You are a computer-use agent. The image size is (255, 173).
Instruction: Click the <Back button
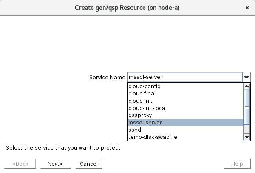(x=20, y=164)
